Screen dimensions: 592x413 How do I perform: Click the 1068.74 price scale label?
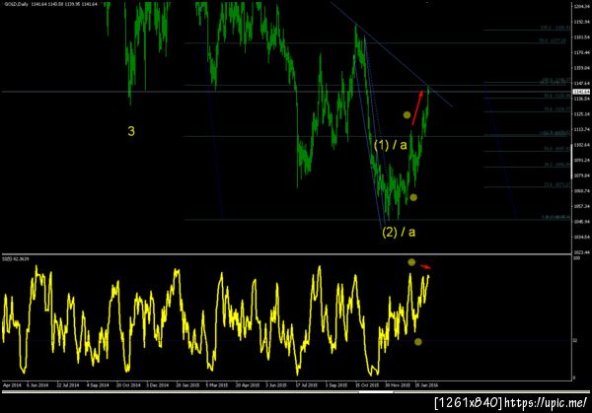(x=582, y=191)
